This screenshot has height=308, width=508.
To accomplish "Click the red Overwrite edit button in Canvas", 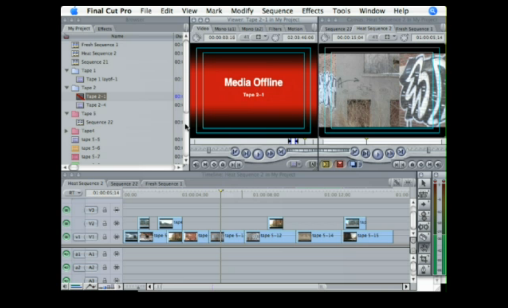I will pyautogui.click(x=340, y=164).
